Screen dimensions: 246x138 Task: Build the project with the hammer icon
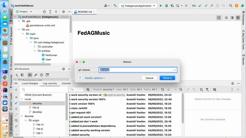coord(115,6)
